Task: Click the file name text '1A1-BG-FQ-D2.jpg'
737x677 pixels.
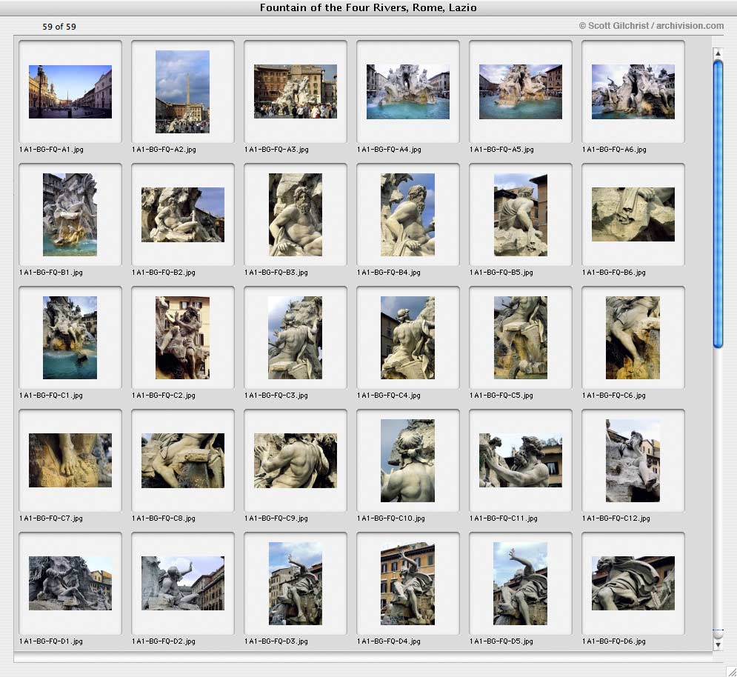Action: click(x=164, y=641)
